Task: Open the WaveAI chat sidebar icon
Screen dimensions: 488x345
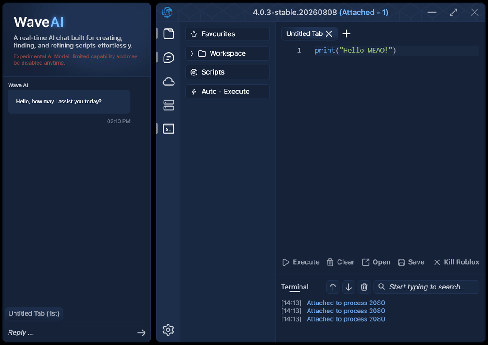Action: [169, 57]
